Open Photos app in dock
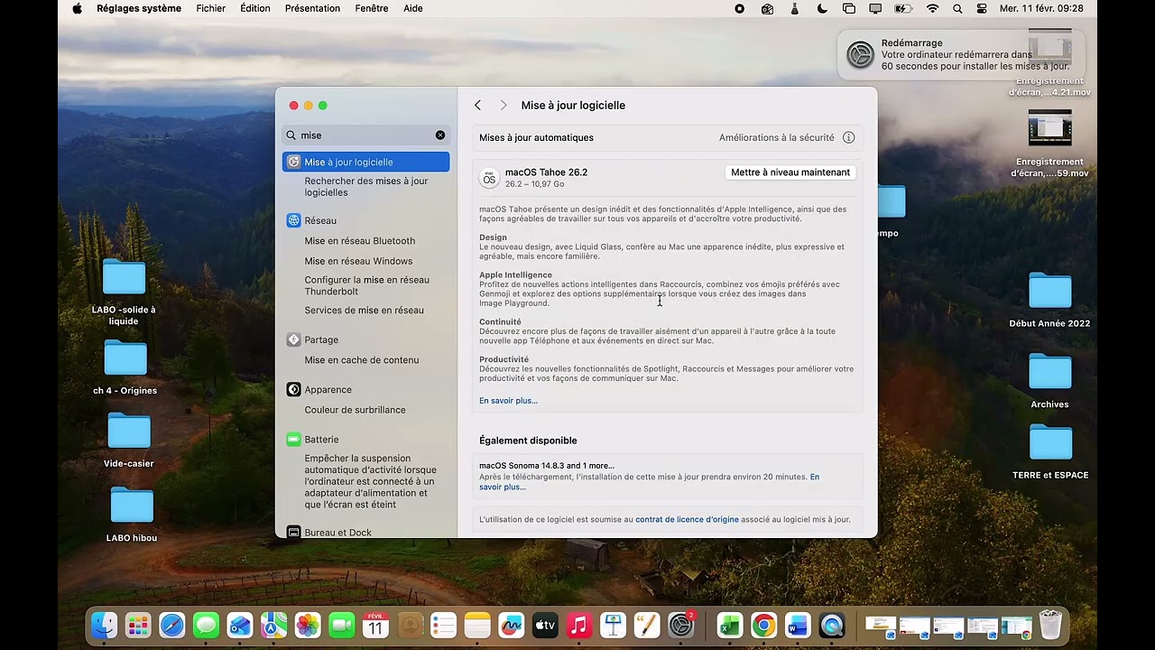Viewport: 1155px width, 650px height. pyautogui.click(x=308, y=625)
